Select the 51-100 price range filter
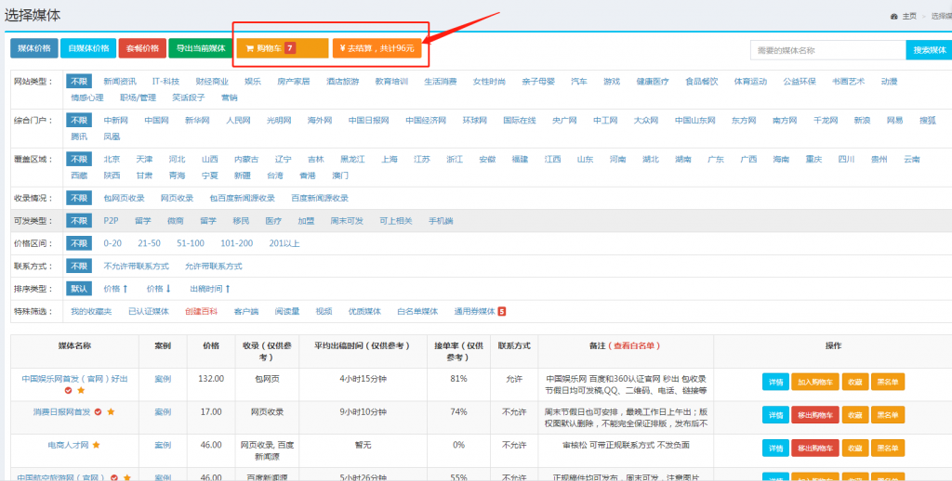This screenshot has width=952, height=481. (x=191, y=243)
